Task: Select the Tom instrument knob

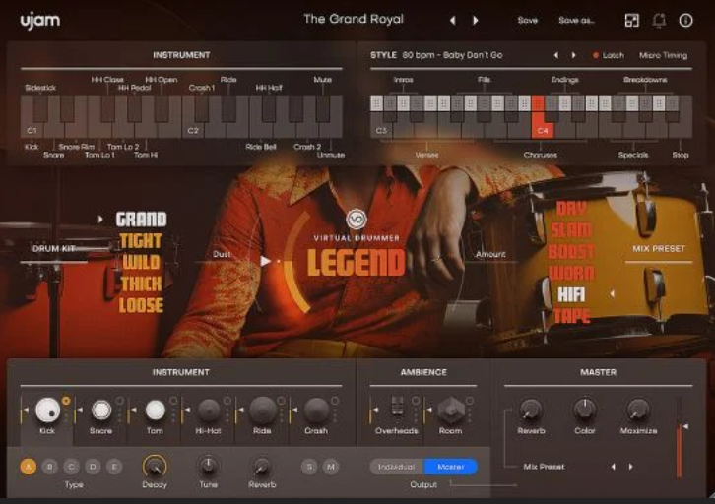Action: click(155, 409)
